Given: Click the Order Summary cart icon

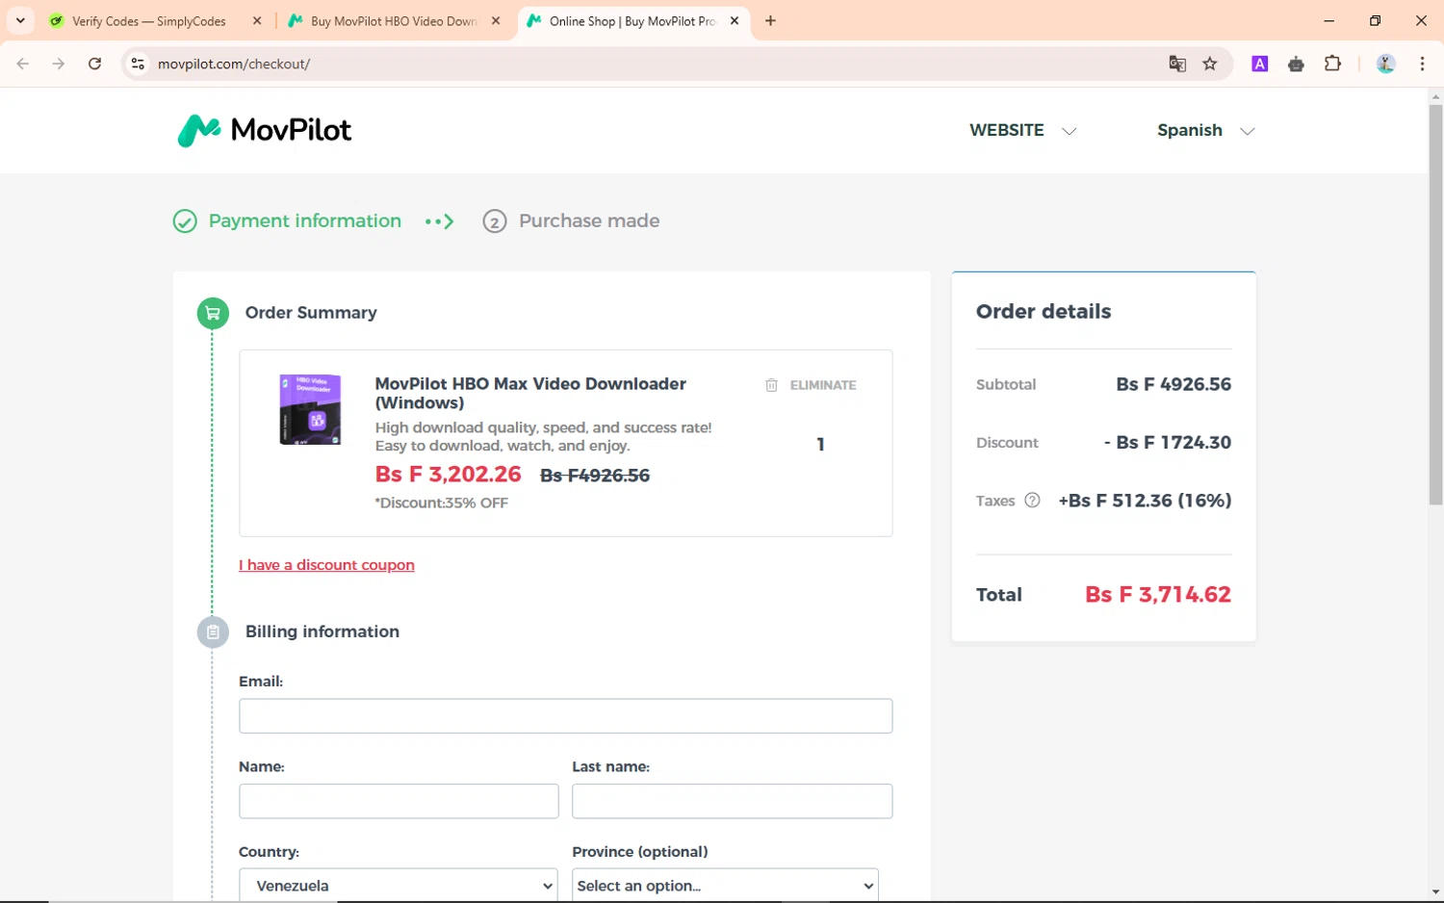Looking at the screenshot, I should (x=213, y=313).
